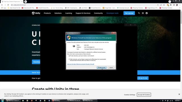This screenshot has width=182, height=102.
Task: Open the Adam Books For Me bookmark
Action: click(x=14, y=8)
